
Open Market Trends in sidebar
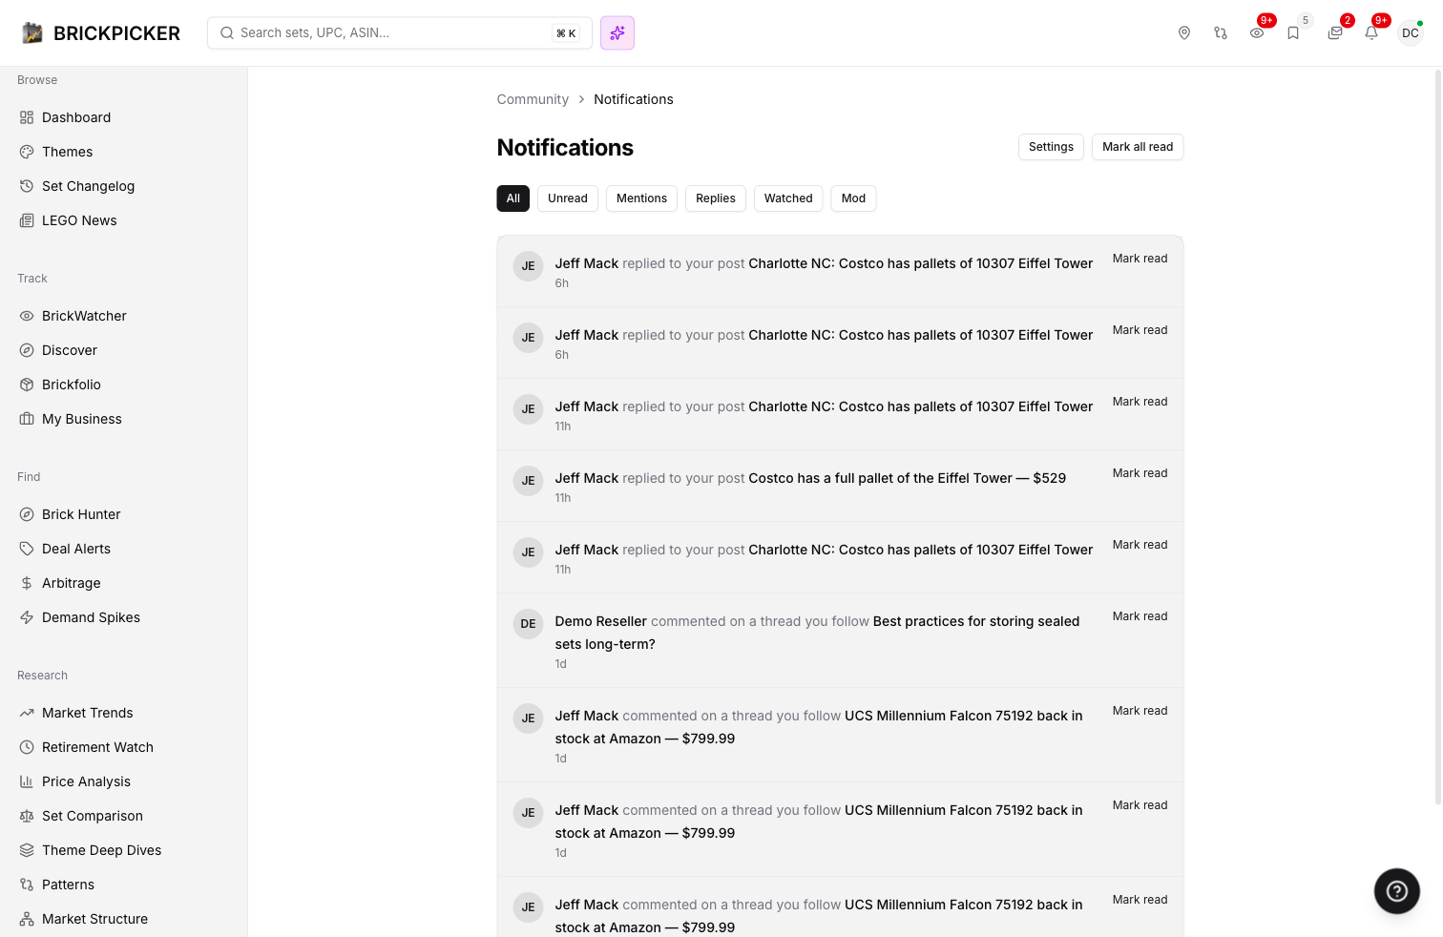pos(123,713)
